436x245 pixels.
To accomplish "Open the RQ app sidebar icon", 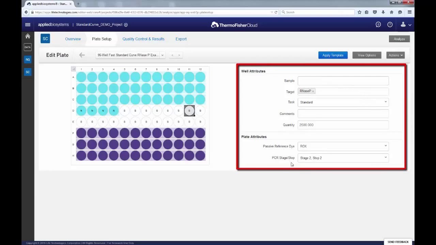I will (x=28, y=60).
